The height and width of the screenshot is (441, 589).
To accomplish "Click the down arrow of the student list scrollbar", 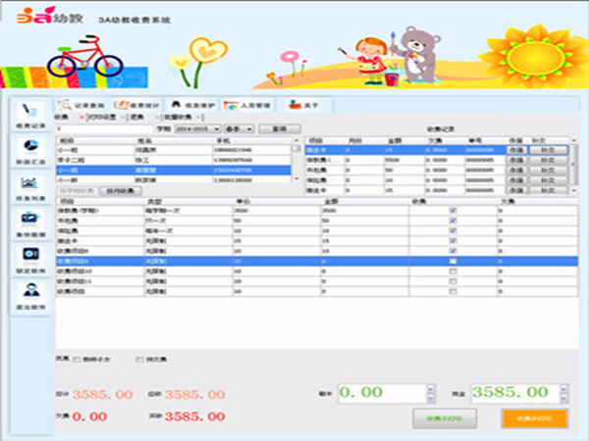I will 296,179.
